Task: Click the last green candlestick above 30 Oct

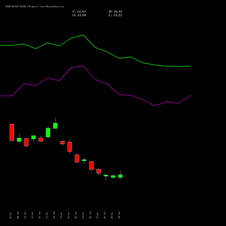Action: (x=120, y=176)
